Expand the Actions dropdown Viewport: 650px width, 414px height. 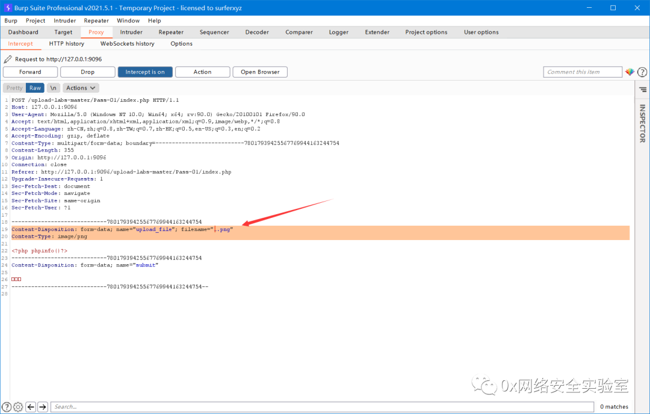click(81, 88)
